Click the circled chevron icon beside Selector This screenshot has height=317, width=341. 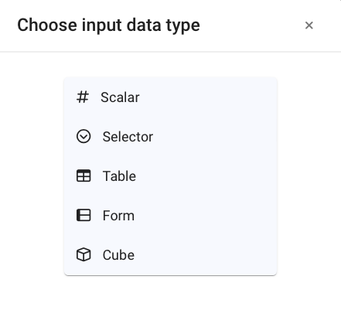coord(84,136)
